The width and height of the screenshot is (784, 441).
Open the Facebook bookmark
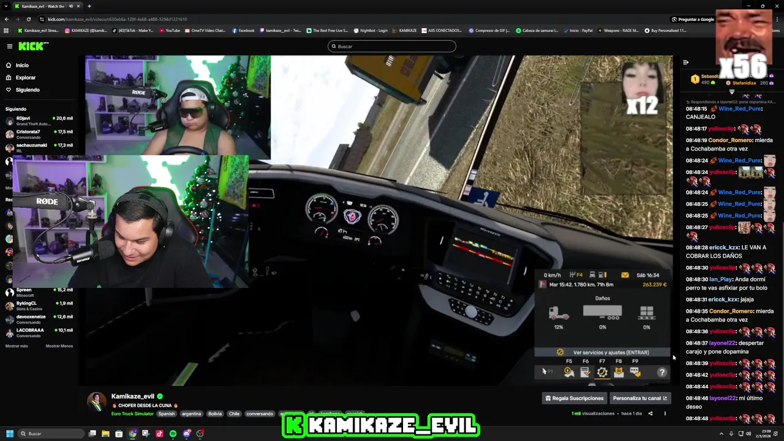243,30
